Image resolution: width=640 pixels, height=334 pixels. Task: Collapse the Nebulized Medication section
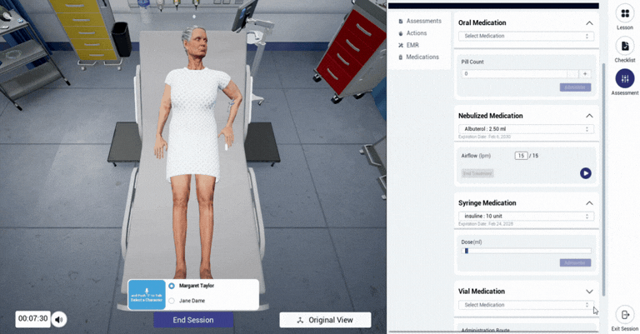point(589,117)
